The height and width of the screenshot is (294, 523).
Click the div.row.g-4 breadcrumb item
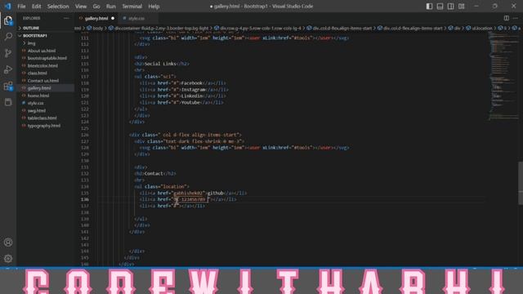260,29
